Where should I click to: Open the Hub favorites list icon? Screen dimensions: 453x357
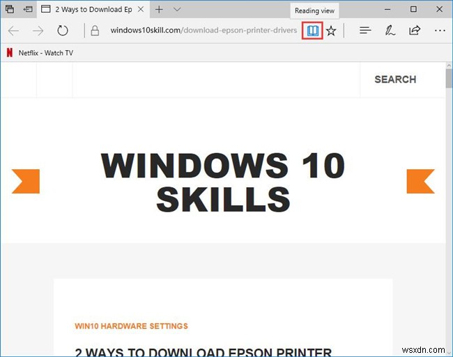coord(365,31)
